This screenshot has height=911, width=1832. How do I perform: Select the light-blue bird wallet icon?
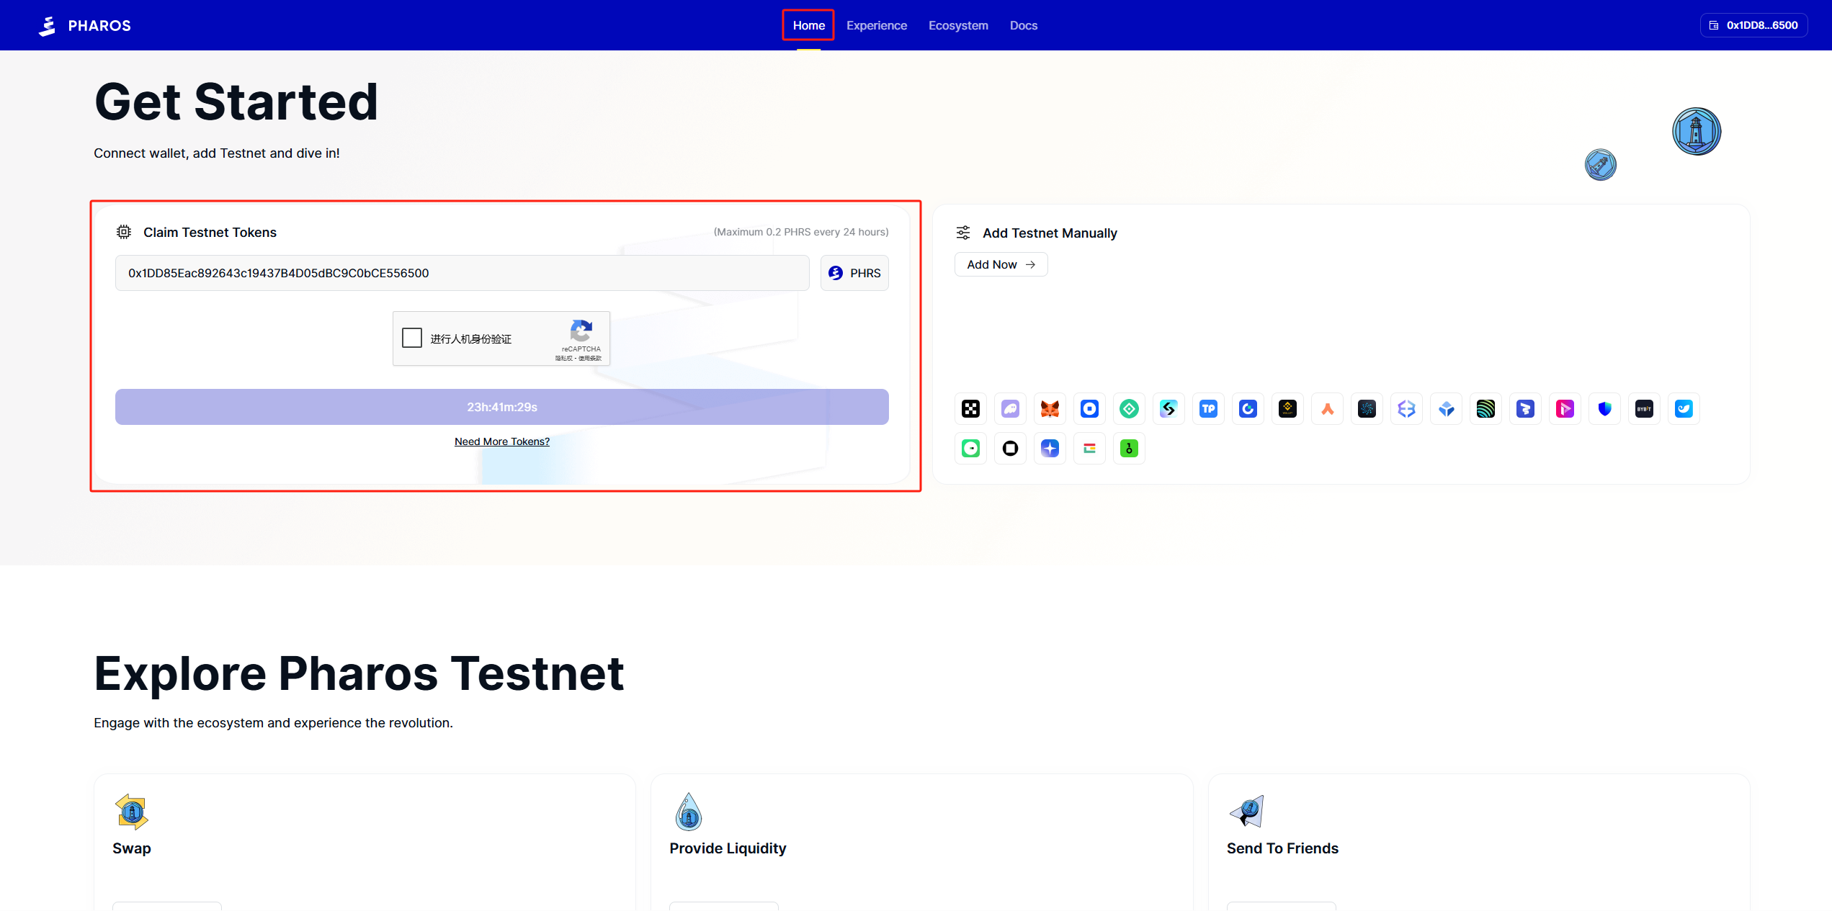[x=1684, y=409]
